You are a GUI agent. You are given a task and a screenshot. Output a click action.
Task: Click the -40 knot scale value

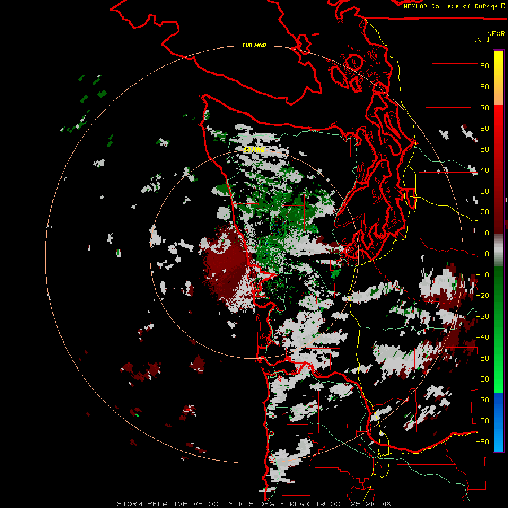483,338
